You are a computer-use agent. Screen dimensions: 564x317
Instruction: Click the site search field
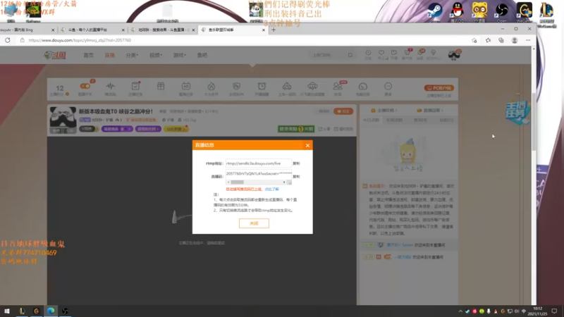click(328, 56)
